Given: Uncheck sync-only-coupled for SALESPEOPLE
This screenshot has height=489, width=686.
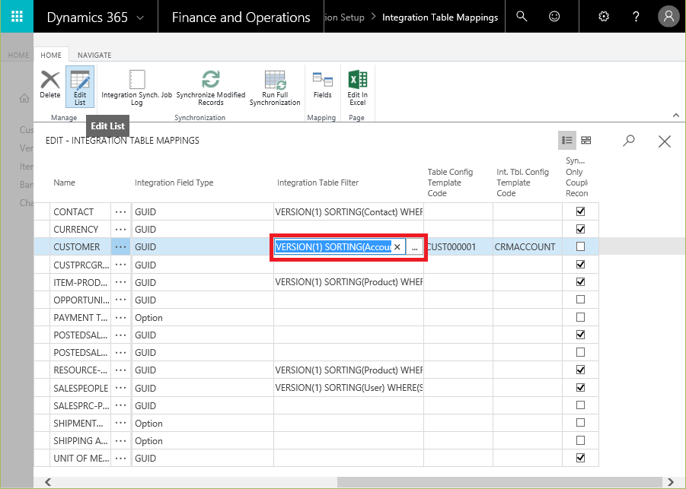Looking at the screenshot, I should (x=581, y=388).
